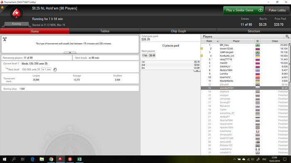This screenshot has width=291, height=163.
Task: Click the players list vertical scrollbar
Action: click(289, 63)
